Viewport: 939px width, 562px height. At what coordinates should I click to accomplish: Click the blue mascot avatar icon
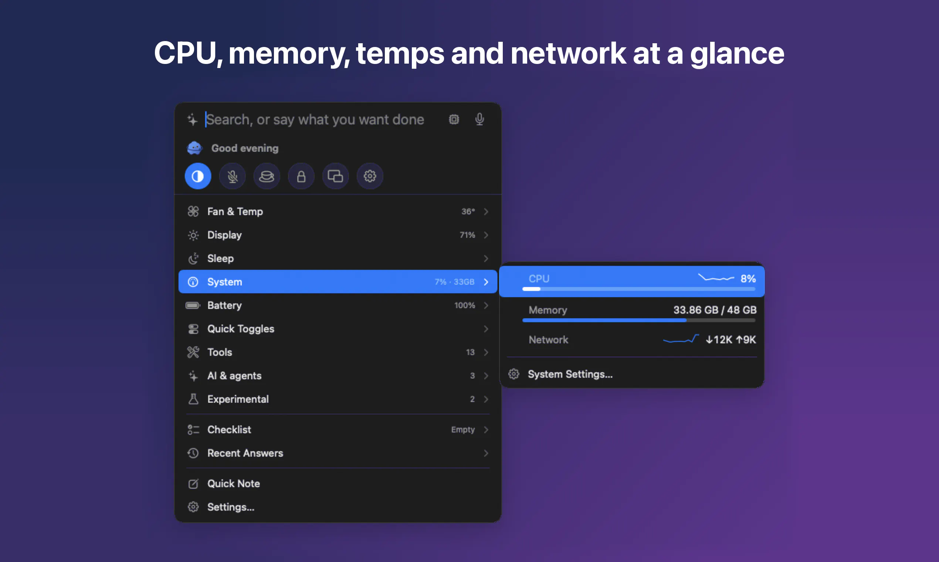[194, 148]
